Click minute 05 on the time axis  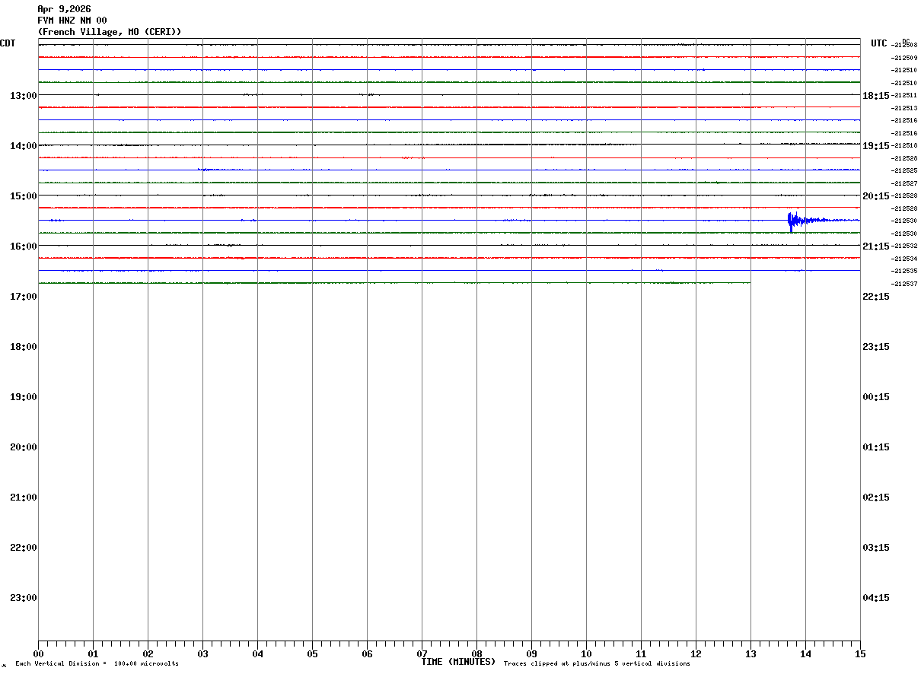[312, 653]
